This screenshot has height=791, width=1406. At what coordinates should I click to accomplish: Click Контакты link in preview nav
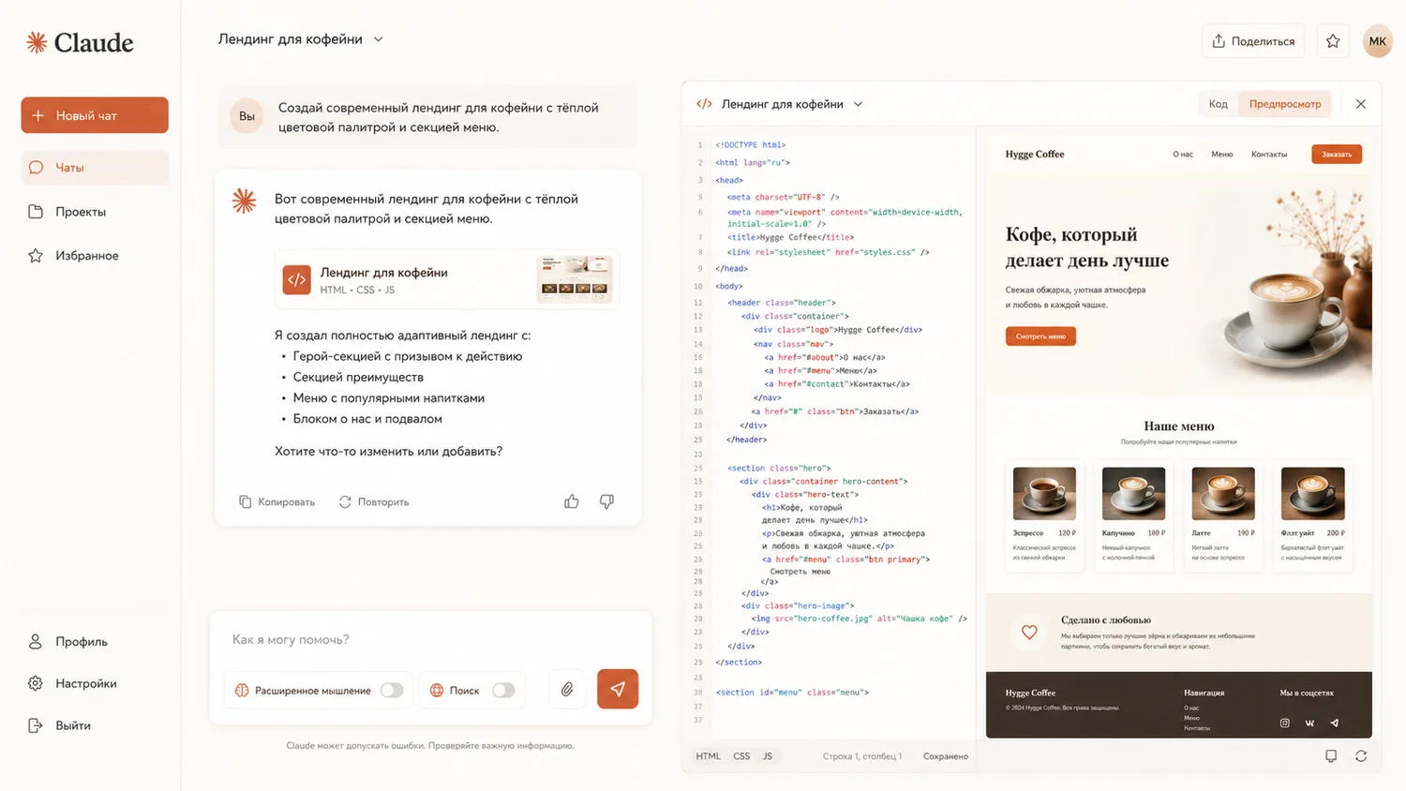(x=1269, y=155)
